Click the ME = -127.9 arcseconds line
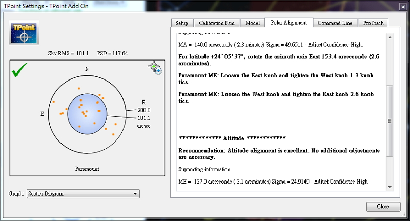 [273, 182]
